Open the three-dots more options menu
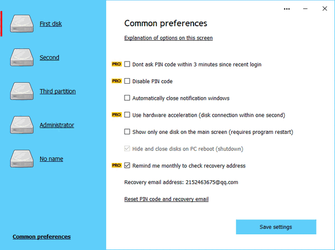This screenshot has width=335, height=250. pyautogui.click(x=287, y=9)
